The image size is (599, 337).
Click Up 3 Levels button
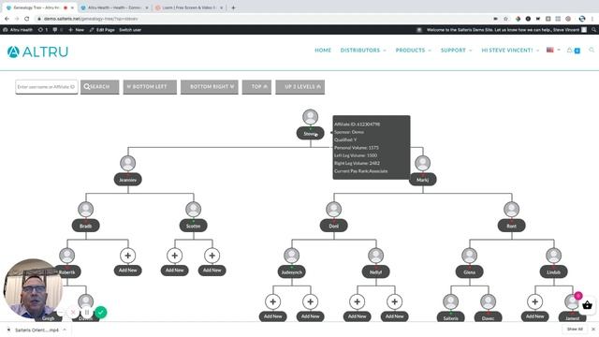[299, 87]
